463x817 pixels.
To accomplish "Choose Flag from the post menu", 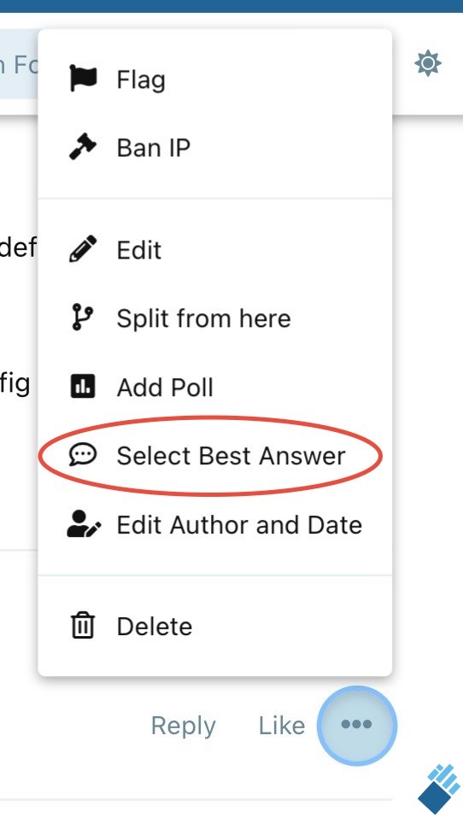I will [214, 79].
